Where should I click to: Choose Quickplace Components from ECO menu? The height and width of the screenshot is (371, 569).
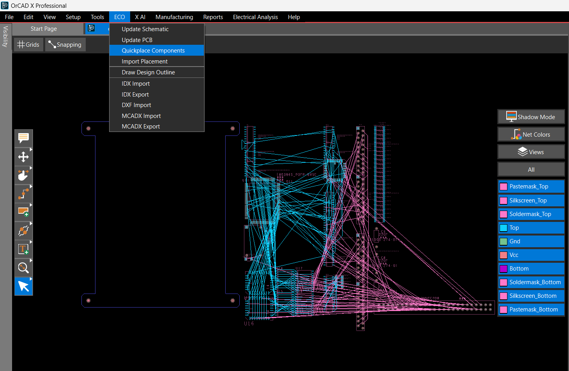[x=153, y=51]
